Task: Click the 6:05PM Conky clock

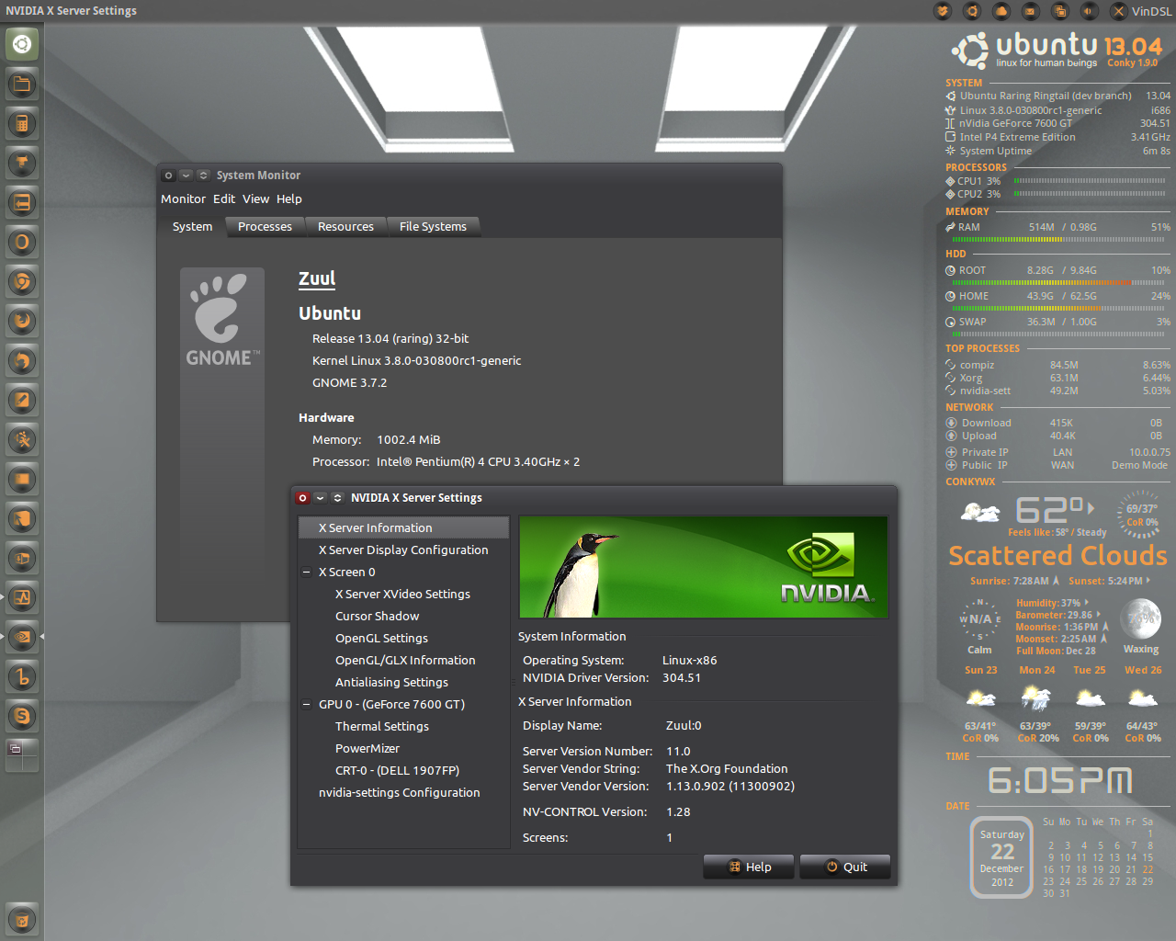Action: [1059, 781]
